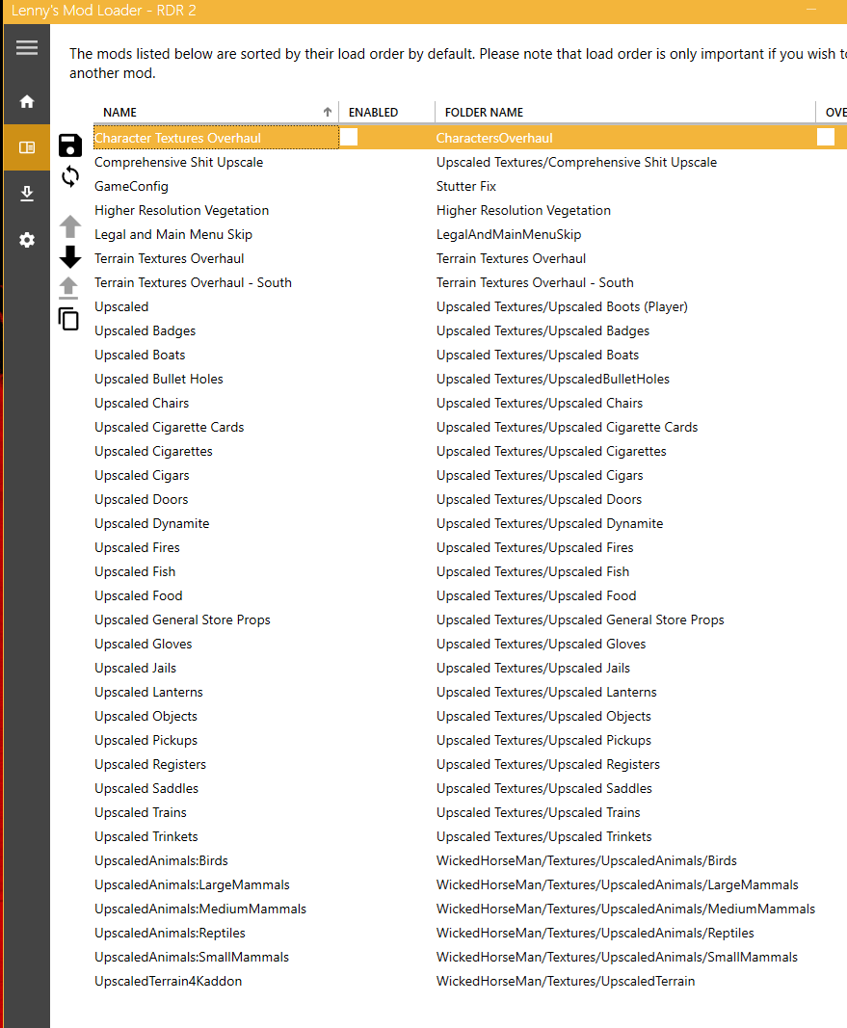Open the Settings gear icon
The width and height of the screenshot is (847, 1028).
click(26, 240)
